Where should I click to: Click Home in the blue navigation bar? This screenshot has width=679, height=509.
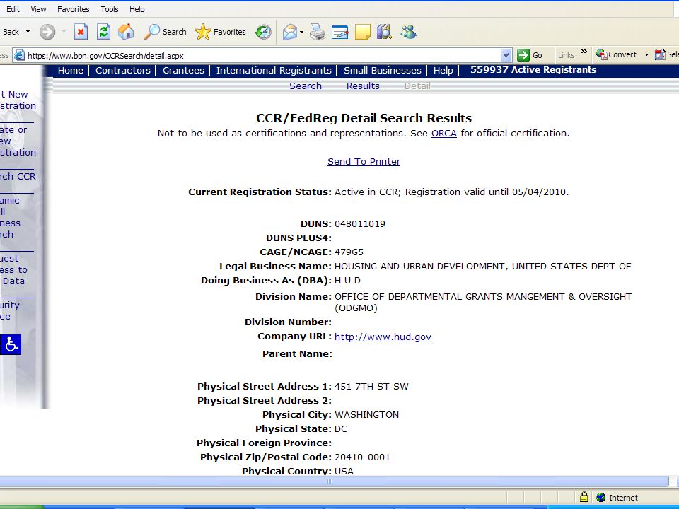(70, 71)
